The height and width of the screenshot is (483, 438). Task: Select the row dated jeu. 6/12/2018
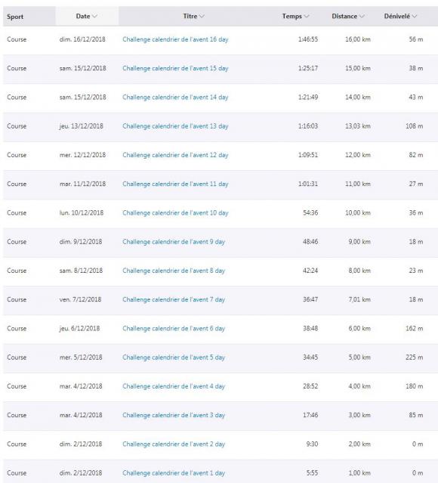click(x=221, y=329)
